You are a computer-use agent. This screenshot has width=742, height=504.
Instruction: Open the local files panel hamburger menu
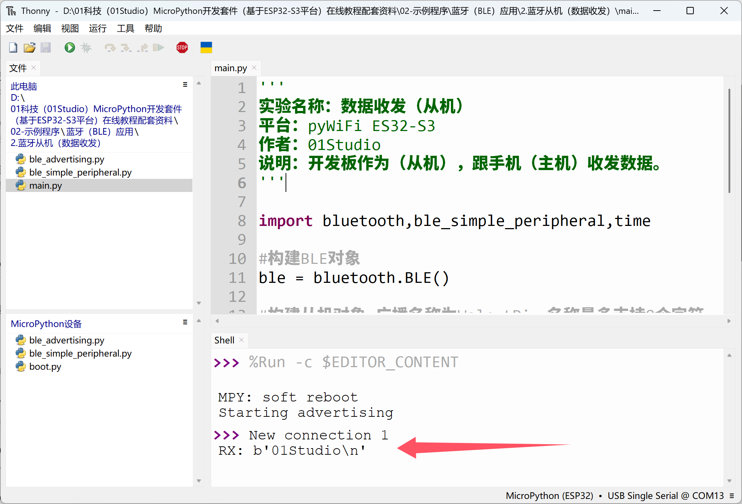tap(185, 85)
